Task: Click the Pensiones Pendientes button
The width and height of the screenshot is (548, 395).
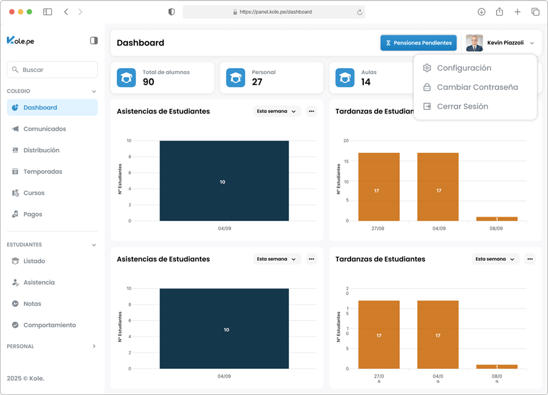Action: [x=418, y=43]
